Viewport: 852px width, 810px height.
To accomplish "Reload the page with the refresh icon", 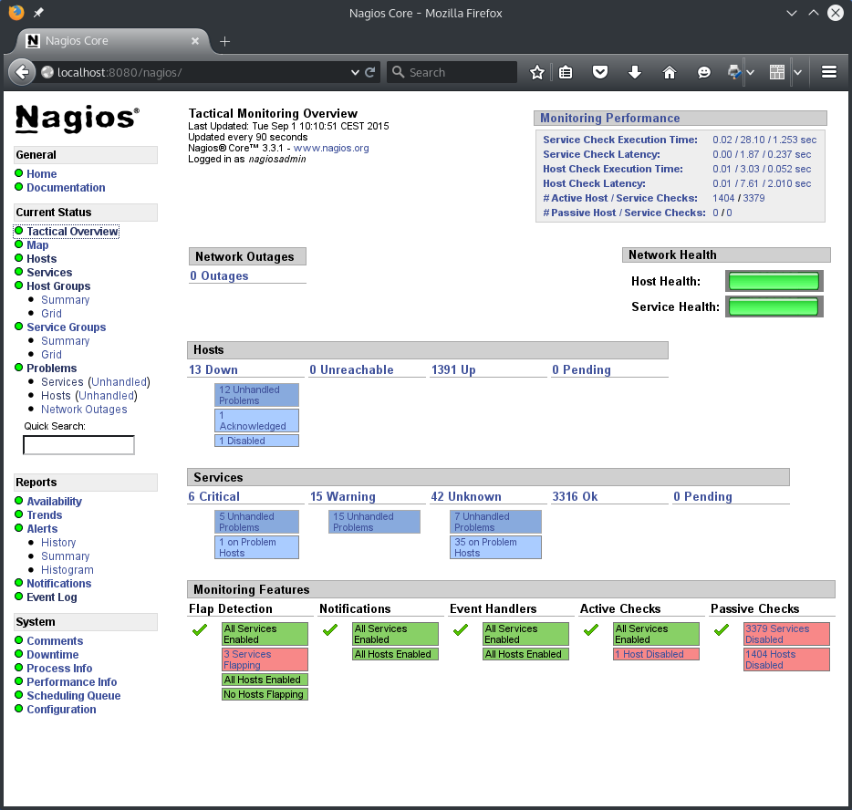I will (x=370, y=72).
